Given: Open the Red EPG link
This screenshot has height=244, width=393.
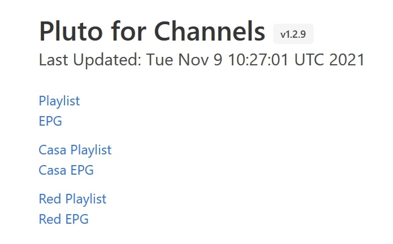Looking at the screenshot, I should tap(63, 219).
